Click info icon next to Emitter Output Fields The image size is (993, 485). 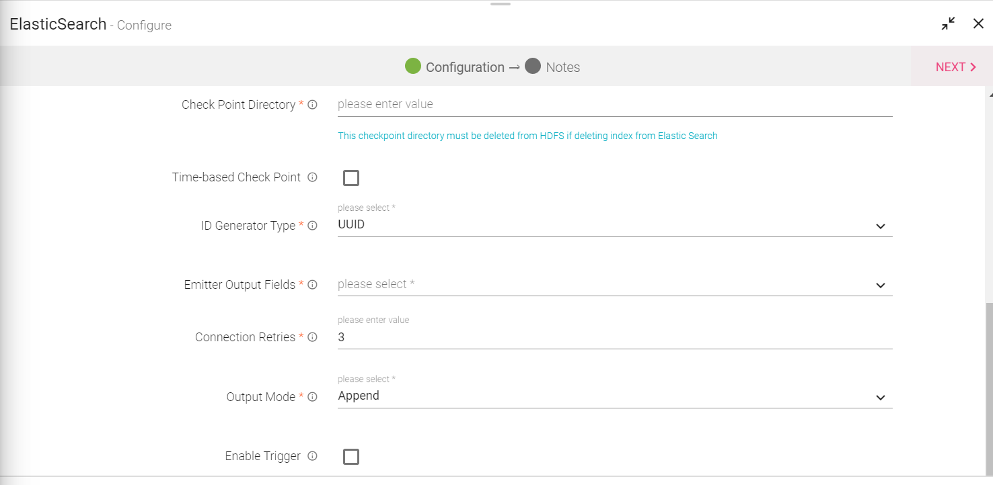pos(312,285)
